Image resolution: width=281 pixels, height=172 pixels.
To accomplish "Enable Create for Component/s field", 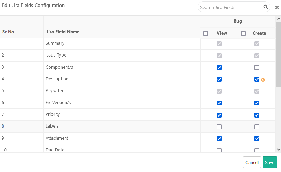I will click(x=257, y=68).
